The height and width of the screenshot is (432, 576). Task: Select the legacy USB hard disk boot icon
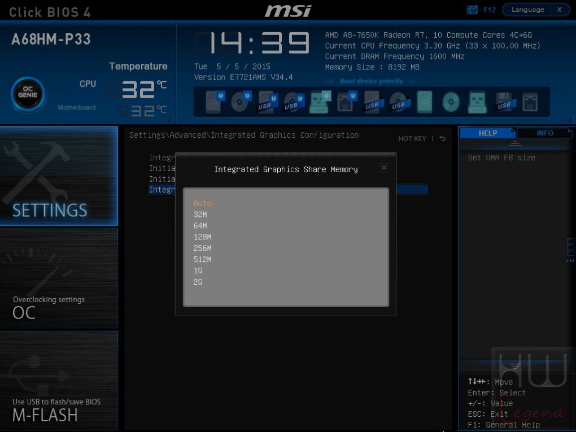[x=374, y=102]
